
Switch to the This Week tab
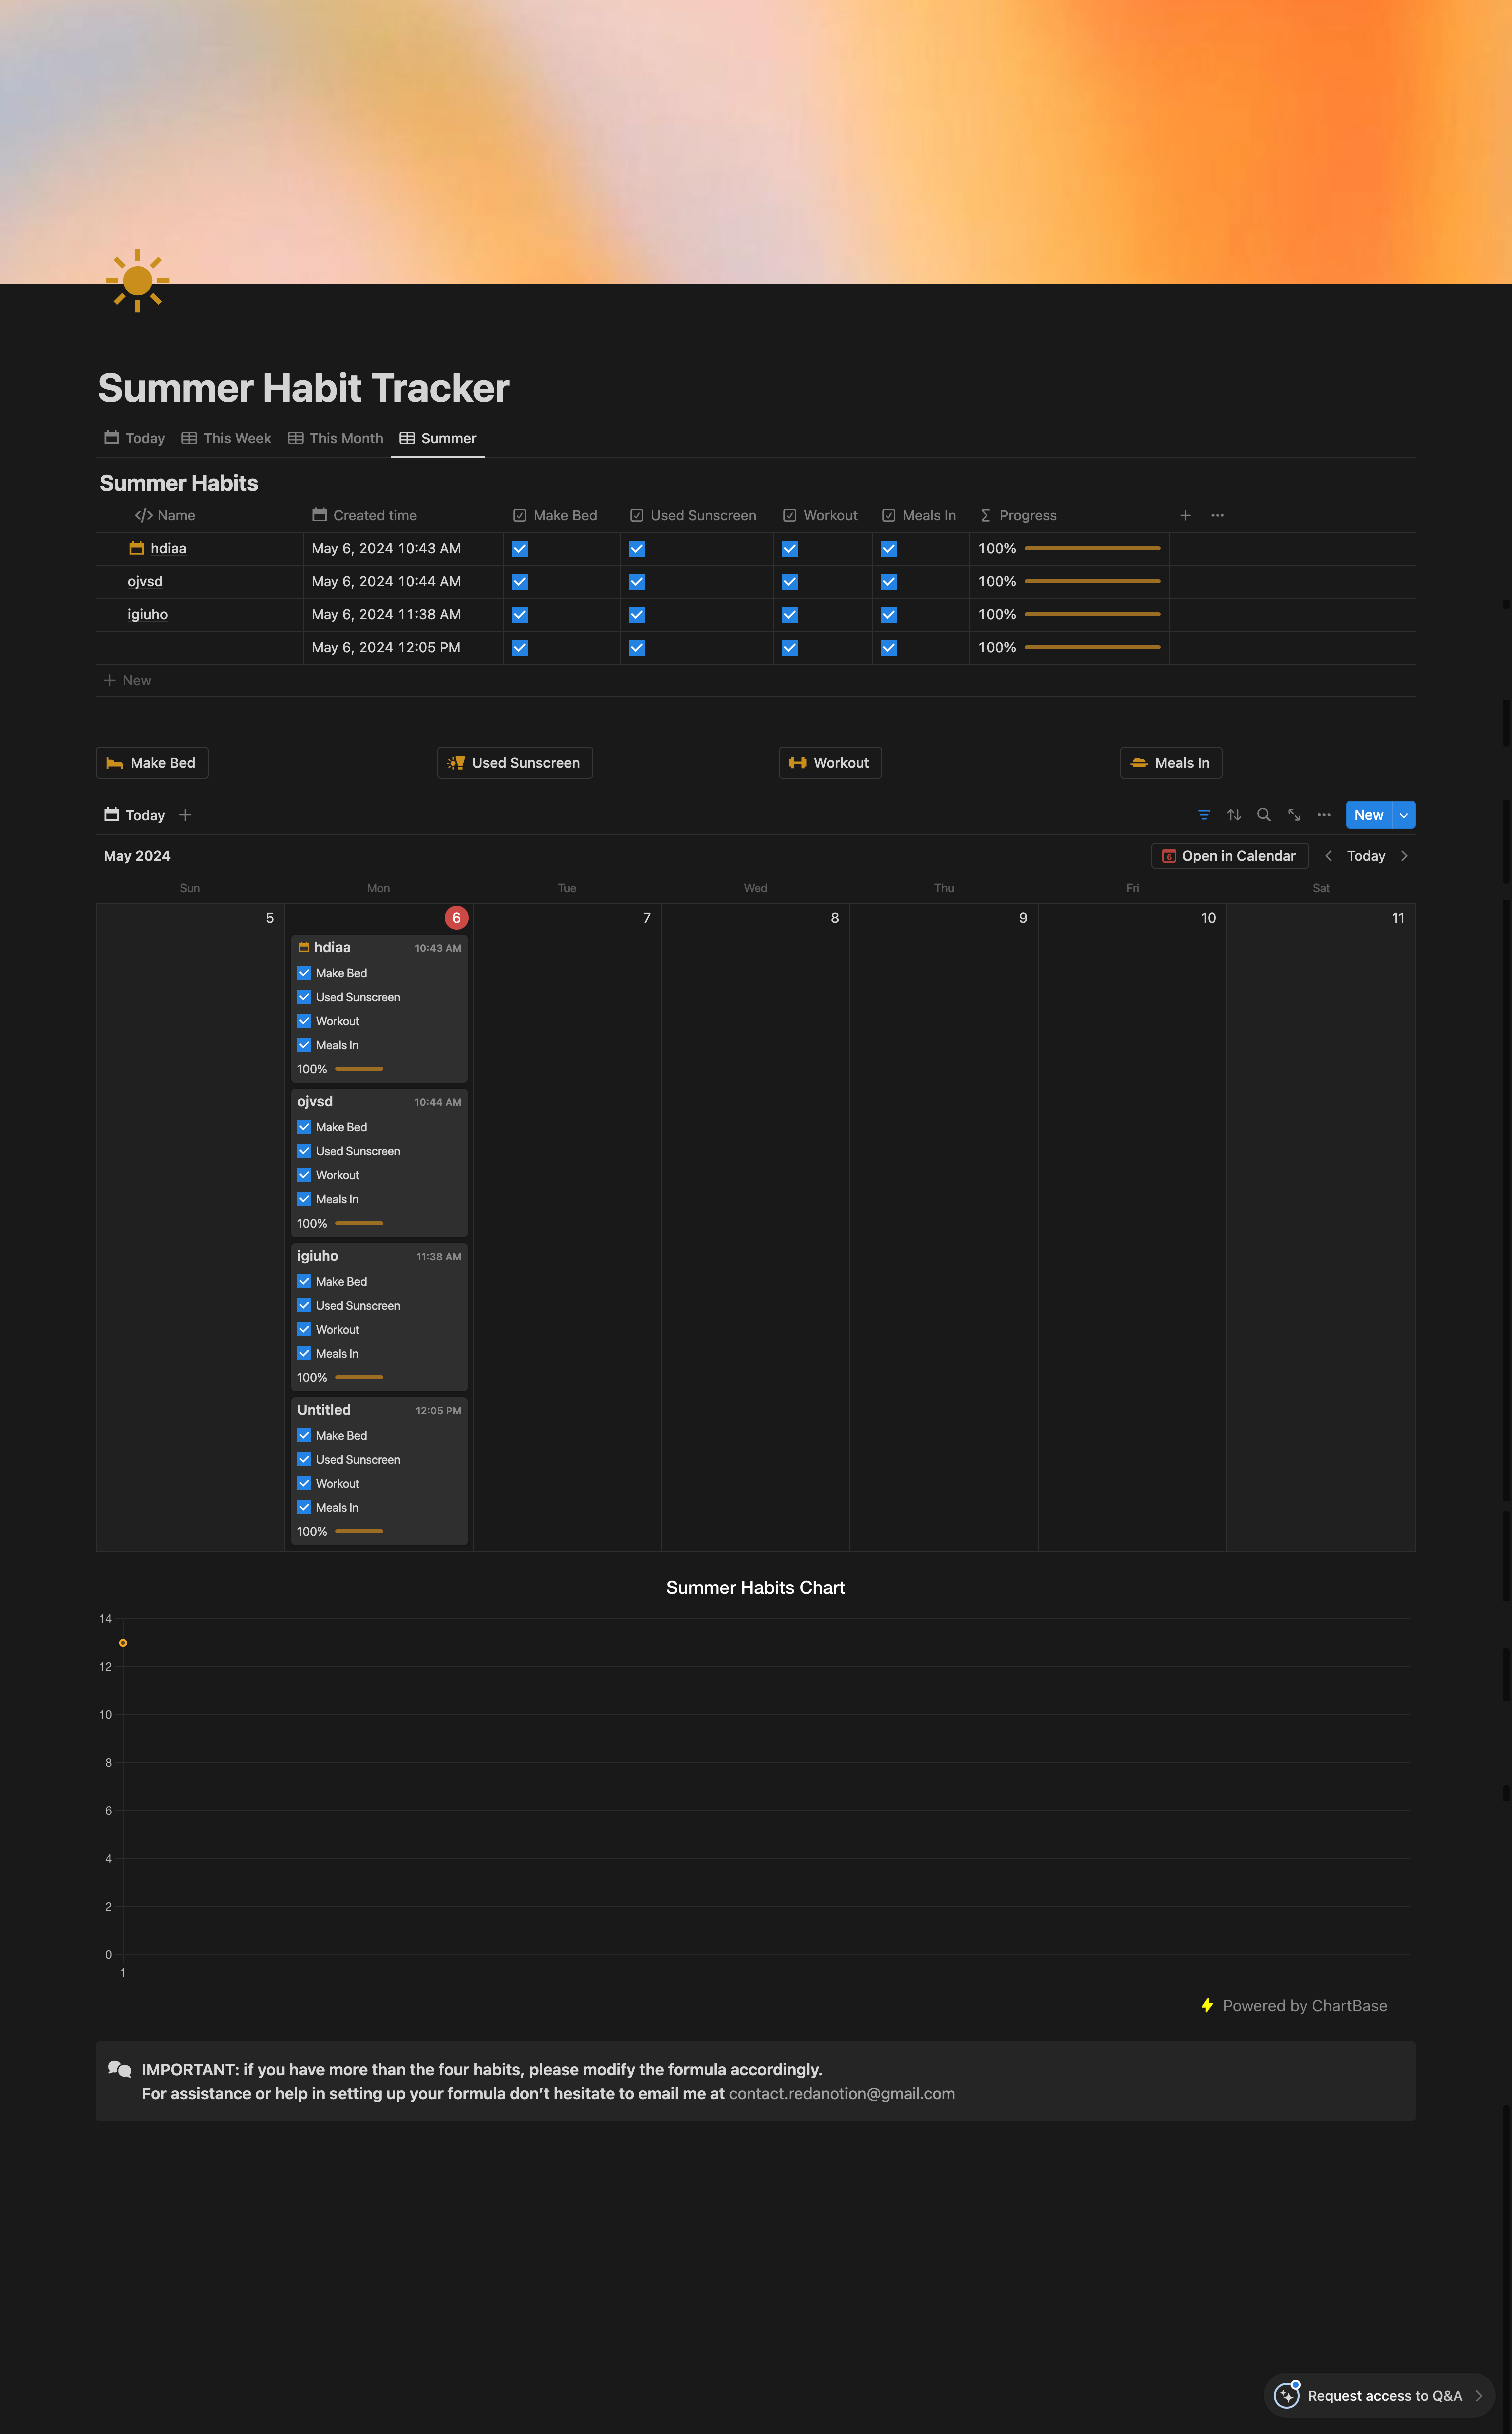pos(227,438)
